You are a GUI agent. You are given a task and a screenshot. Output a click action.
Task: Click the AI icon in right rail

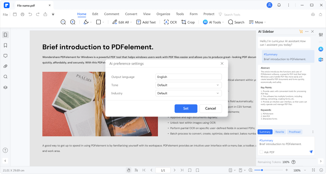321,49
